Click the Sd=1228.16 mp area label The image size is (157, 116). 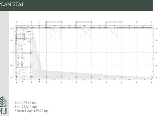pos(25,107)
